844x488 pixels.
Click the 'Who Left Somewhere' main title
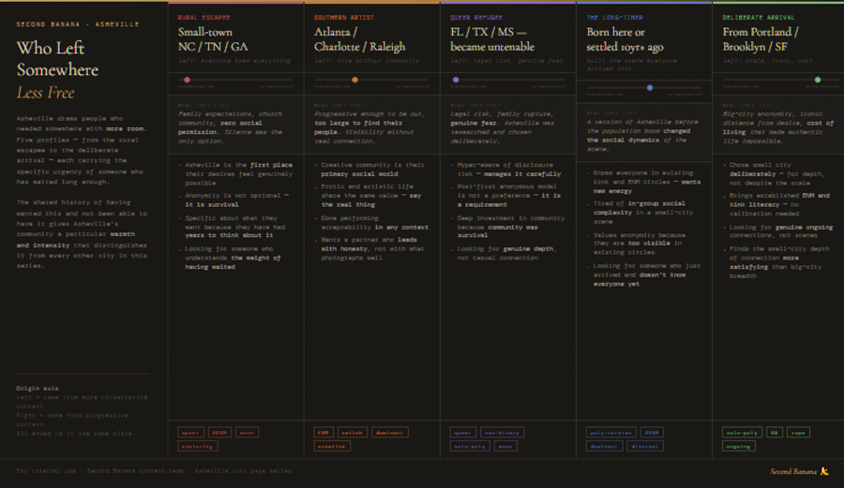pyautogui.click(x=57, y=59)
